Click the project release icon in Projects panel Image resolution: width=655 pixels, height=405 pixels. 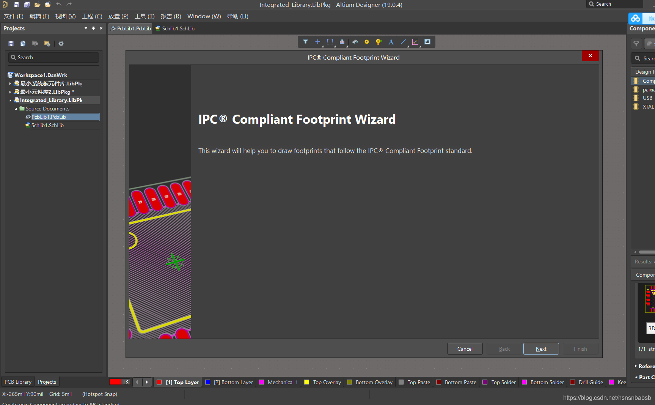click(35, 44)
